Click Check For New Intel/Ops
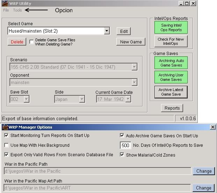 171,41
